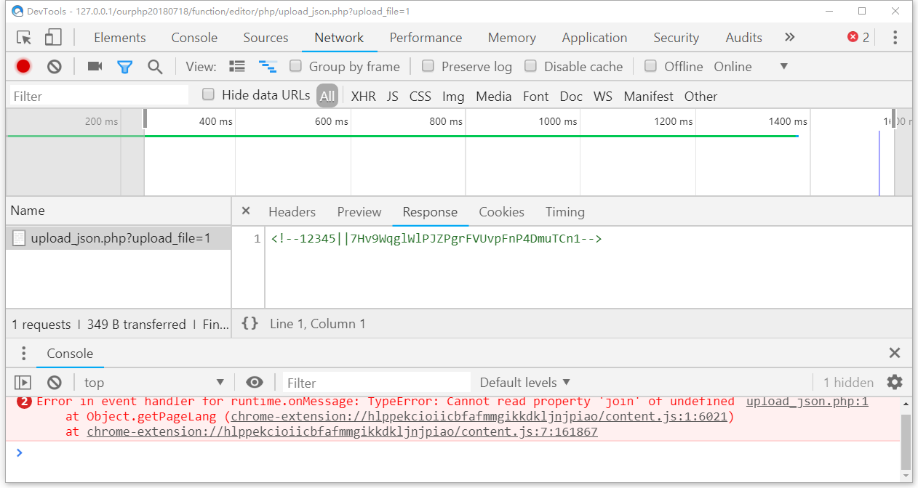Screen dimensions: 918x488
Task: Open the Online throttling dropdown
Action: (x=751, y=67)
